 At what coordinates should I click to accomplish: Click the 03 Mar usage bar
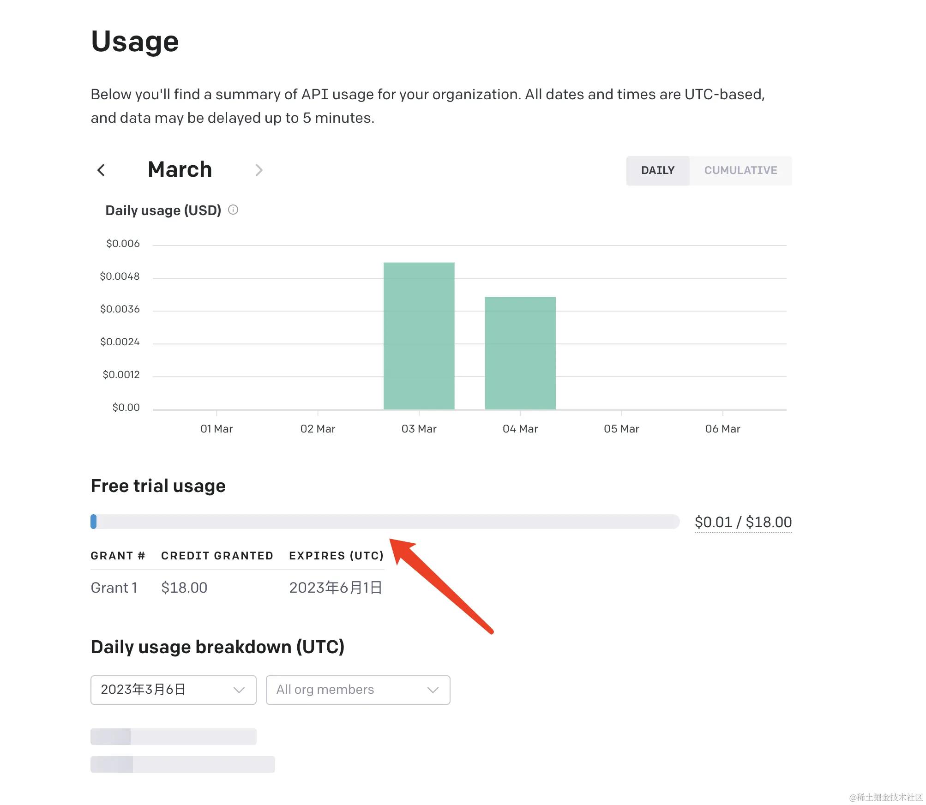point(419,336)
